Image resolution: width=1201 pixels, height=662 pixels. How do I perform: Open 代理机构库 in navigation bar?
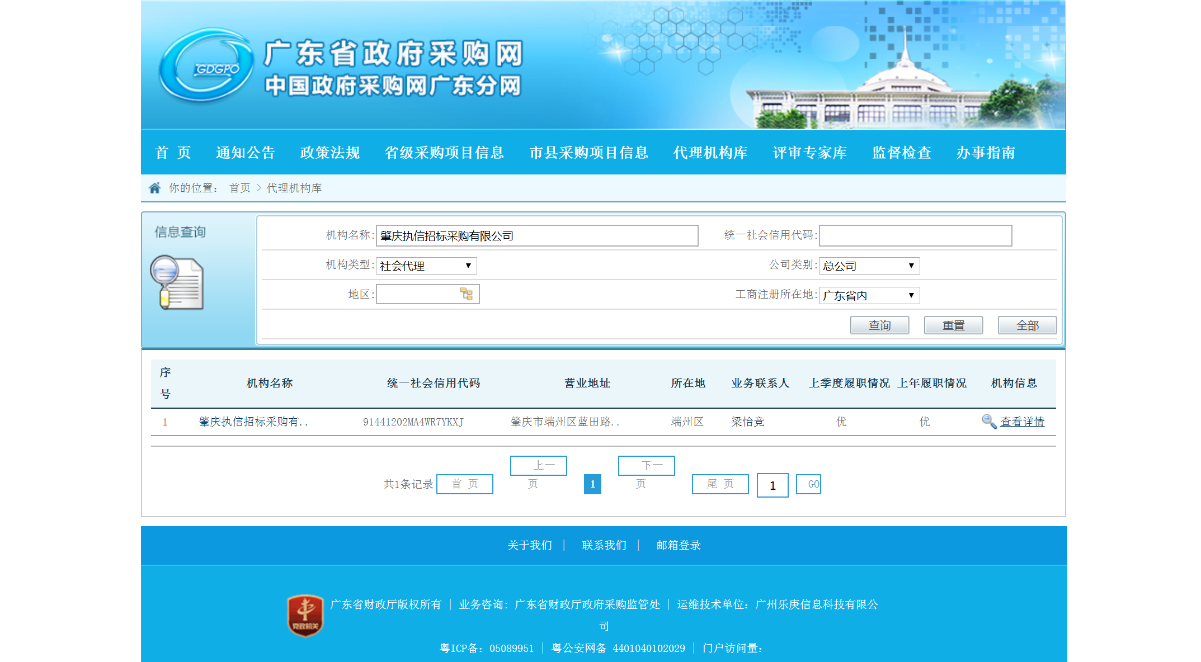pyautogui.click(x=710, y=153)
